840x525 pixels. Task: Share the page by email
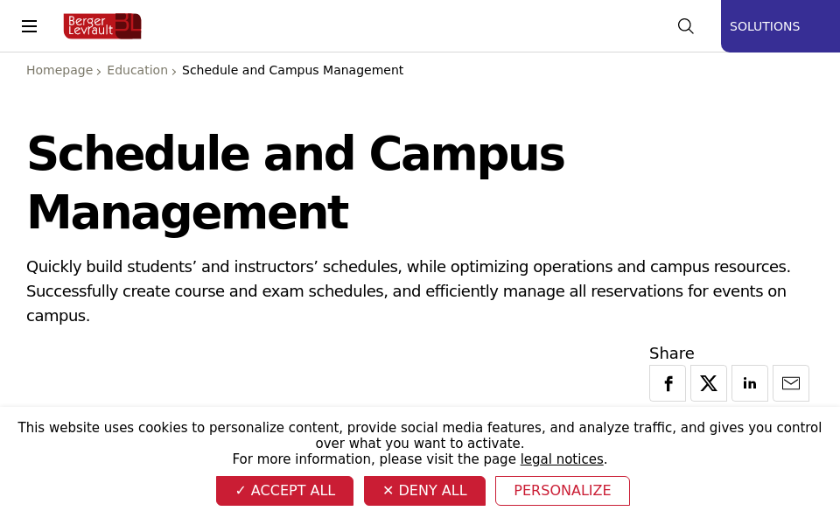[x=791, y=383]
